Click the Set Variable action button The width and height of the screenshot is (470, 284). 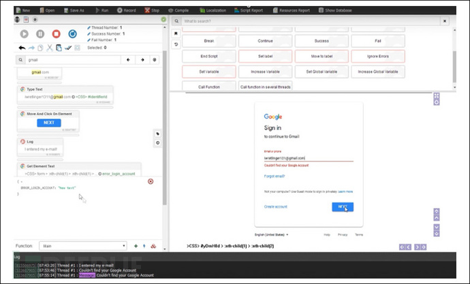[208, 71]
